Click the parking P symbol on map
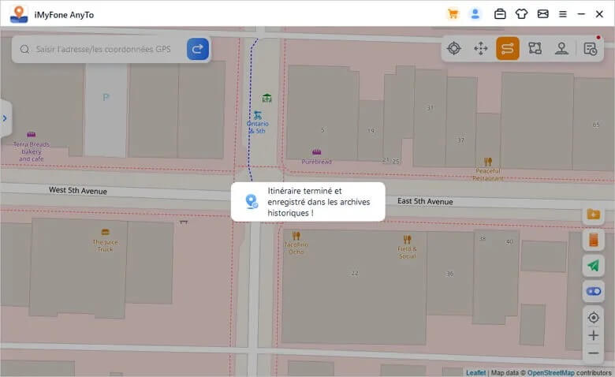Image resolution: width=615 pixels, height=377 pixels. [106, 97]
